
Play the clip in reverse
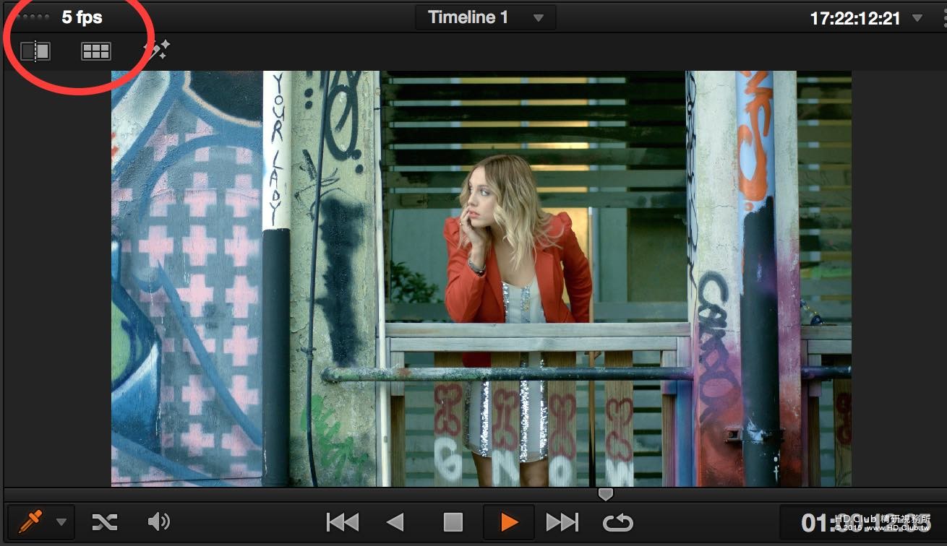[x=395, y=522]
